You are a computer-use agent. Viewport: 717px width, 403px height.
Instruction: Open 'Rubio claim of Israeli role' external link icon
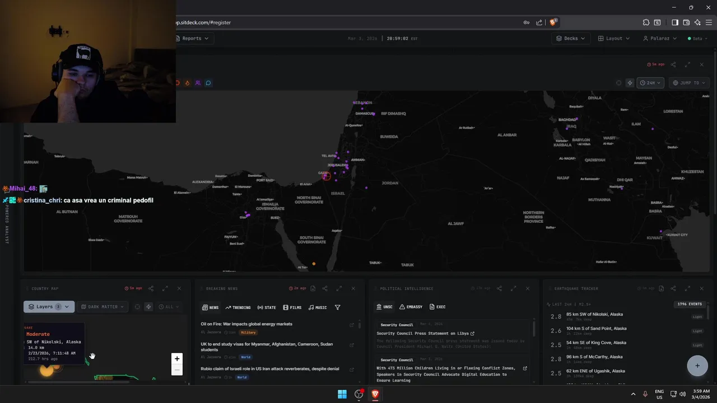pos(352,369)
